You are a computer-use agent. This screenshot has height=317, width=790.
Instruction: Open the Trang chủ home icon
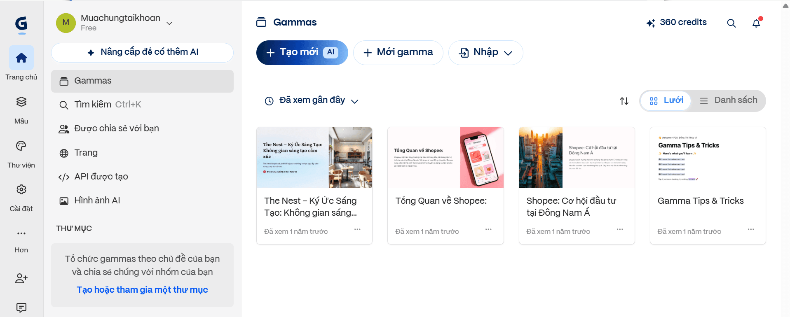click(x=21, y=58)
